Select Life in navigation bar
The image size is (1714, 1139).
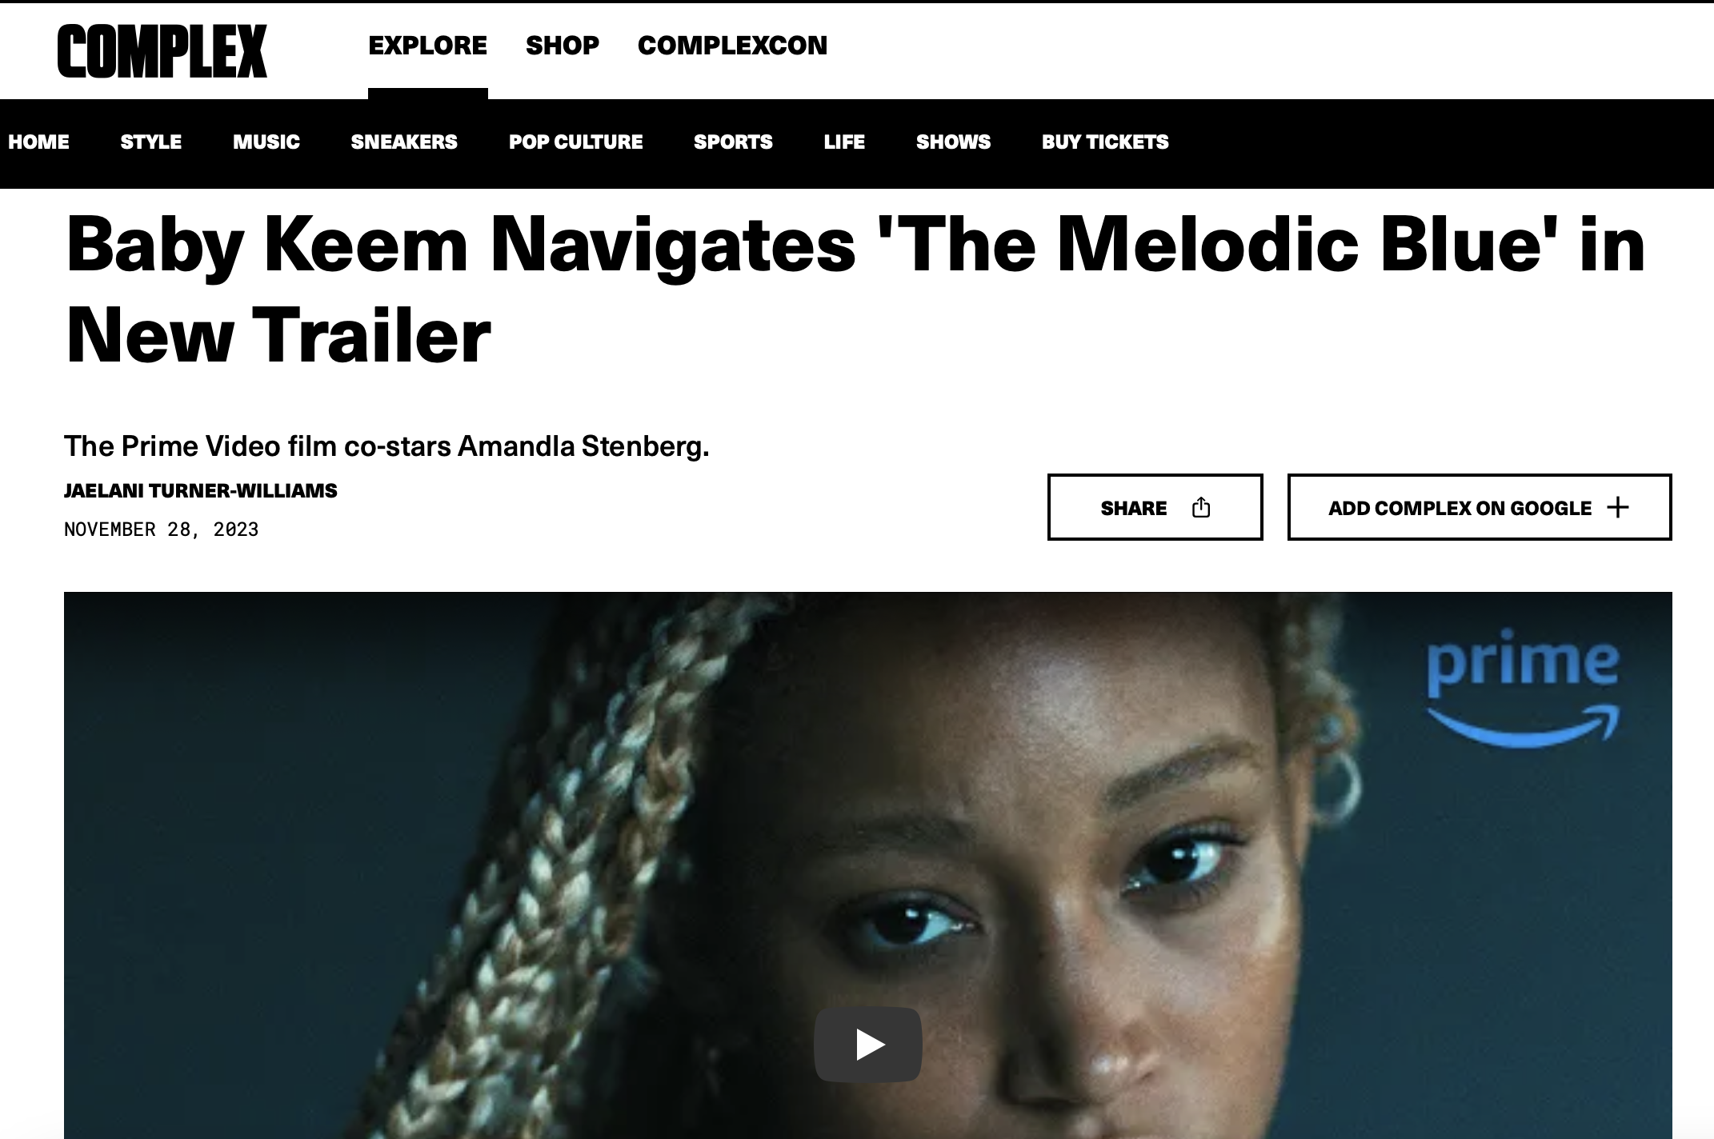[844, 142]
